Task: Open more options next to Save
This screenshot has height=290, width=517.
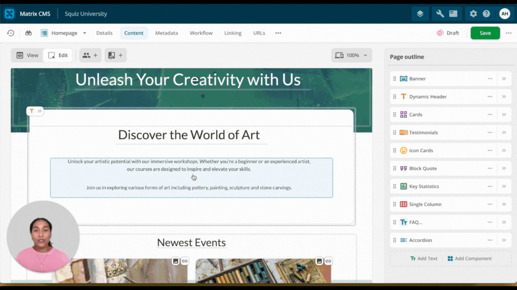Action: [508, 33]
